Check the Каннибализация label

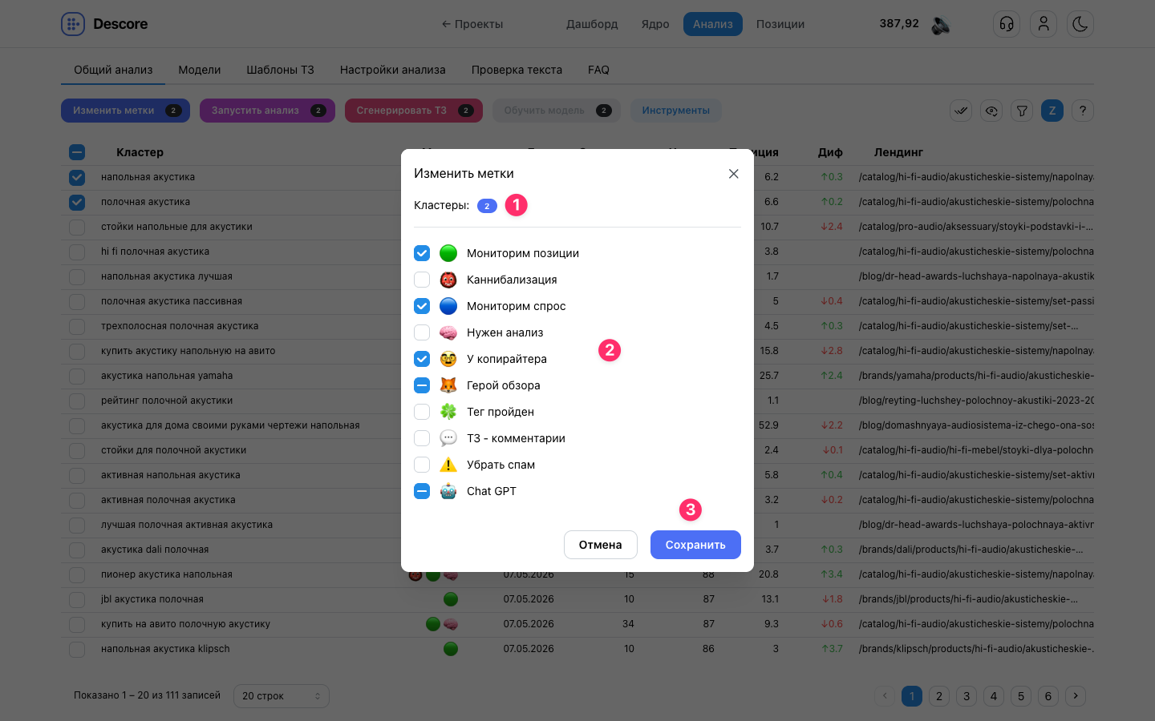click(x=422, y=280)
